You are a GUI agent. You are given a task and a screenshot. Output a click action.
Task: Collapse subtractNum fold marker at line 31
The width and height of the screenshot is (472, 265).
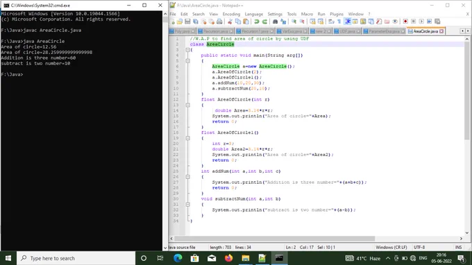coord(187,204)
